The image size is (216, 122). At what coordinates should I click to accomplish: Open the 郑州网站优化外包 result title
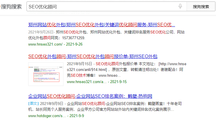(x=102, y=25)
